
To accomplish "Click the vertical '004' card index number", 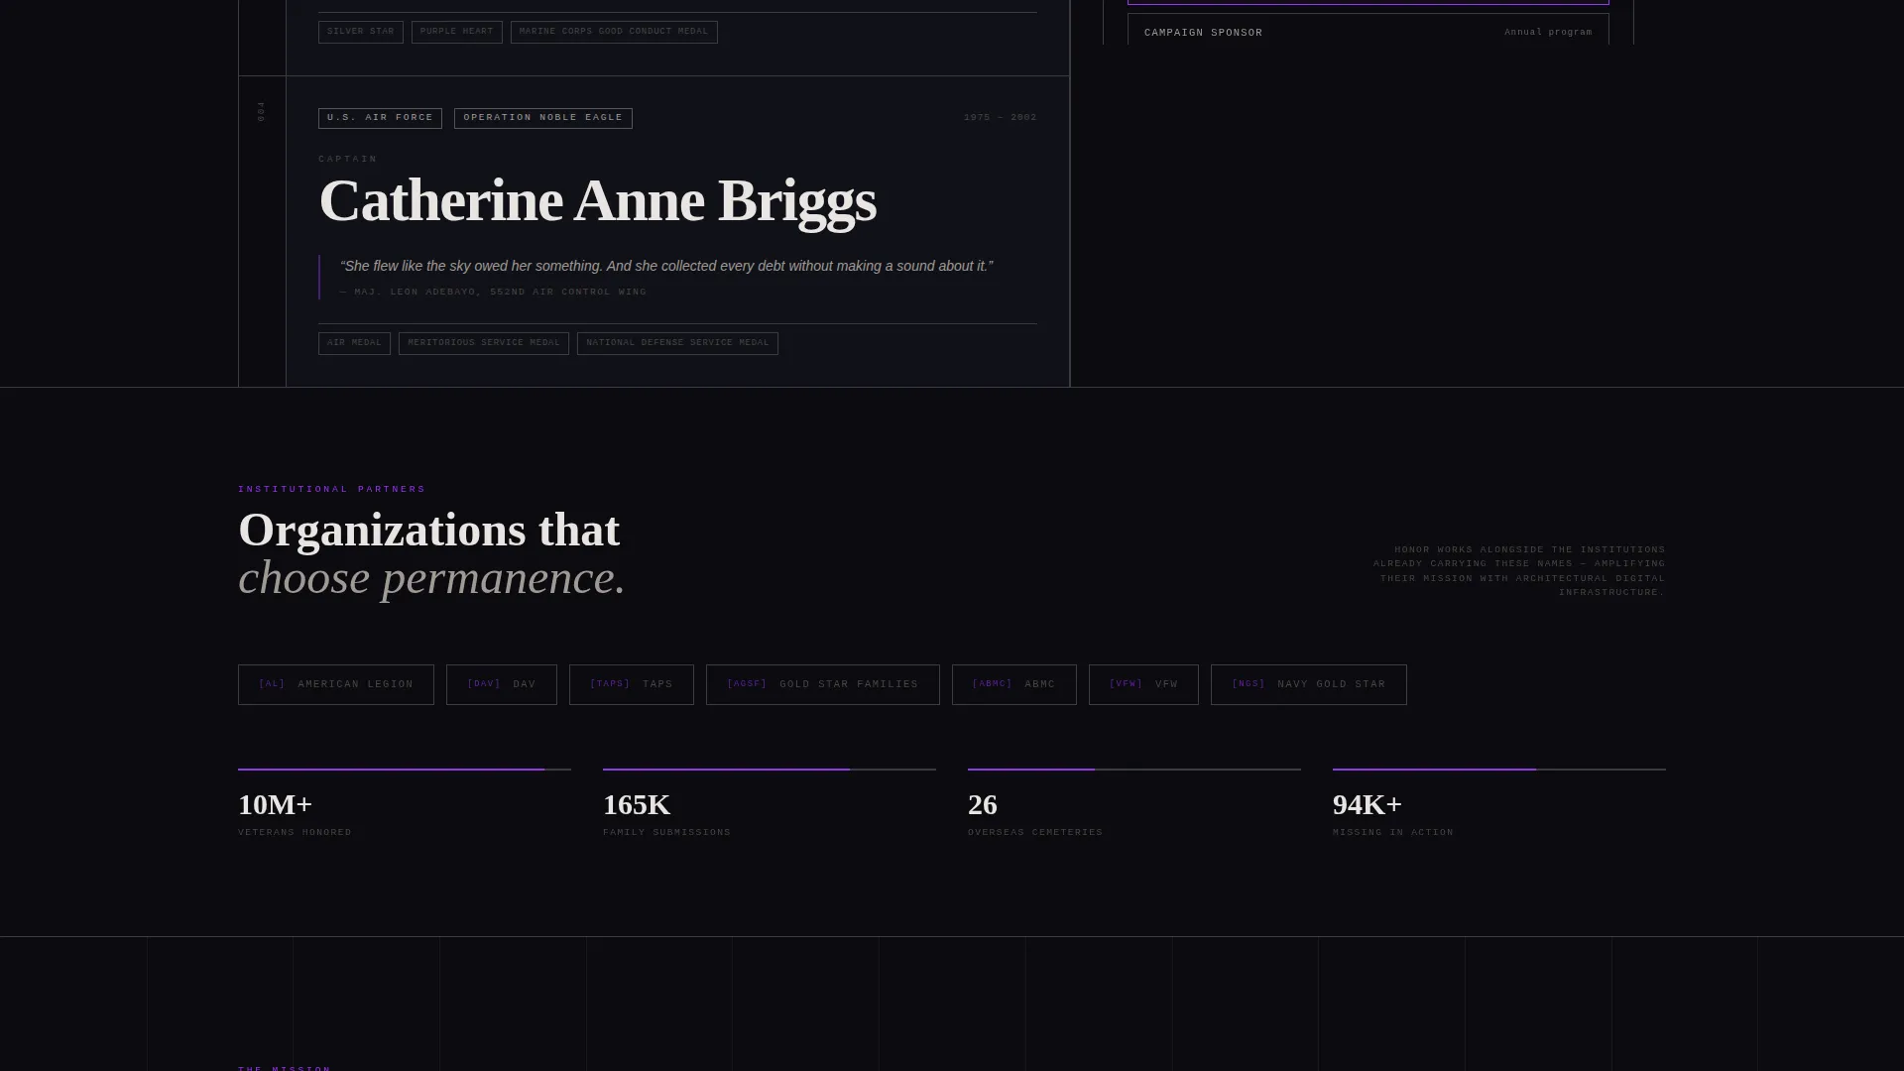I will click(261, 112).
